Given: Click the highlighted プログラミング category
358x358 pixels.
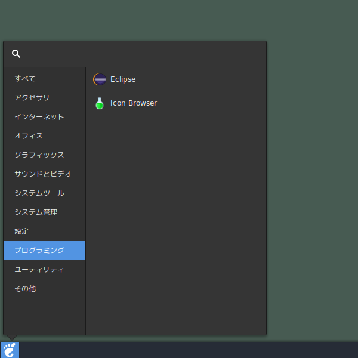Looking at the screenshot, I should [x=45, y=251].
